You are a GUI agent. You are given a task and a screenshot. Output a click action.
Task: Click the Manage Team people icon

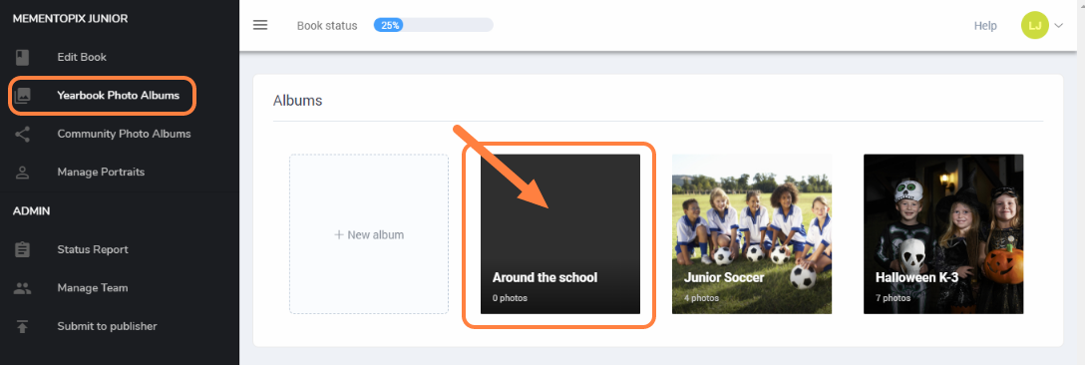pos(23,288)
